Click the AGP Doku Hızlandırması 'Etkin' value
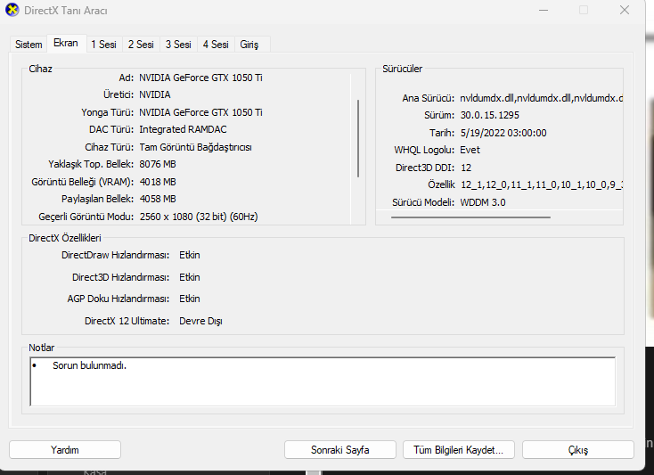Image resolution: width=654 pixels, height=475 pixels. click(x=190, y=299)
